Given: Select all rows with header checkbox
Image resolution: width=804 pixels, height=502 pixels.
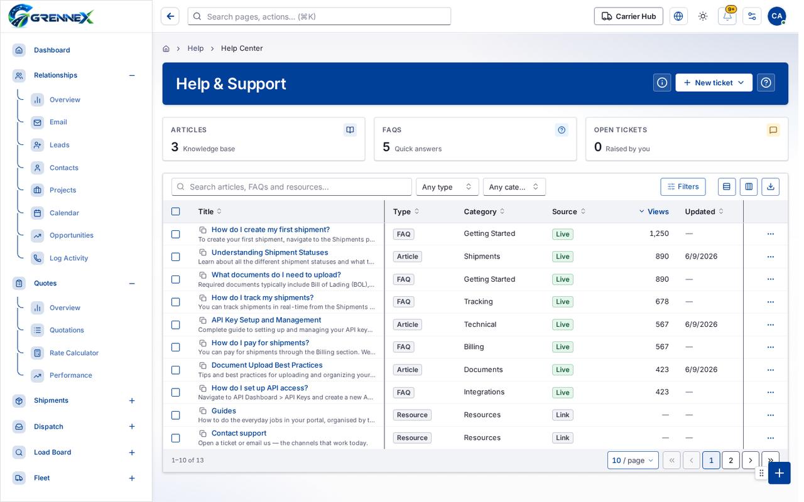Looking at the screenshot, I should point(176,211).
